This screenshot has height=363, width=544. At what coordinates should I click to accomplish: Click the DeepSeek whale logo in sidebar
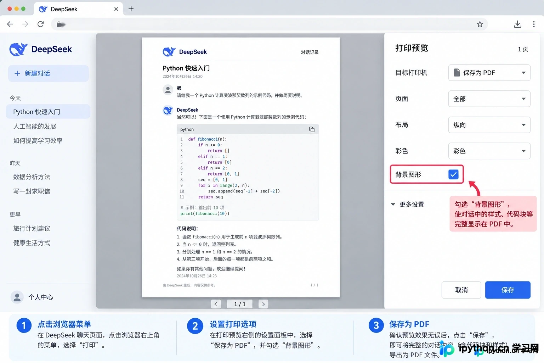coord(18,49)
